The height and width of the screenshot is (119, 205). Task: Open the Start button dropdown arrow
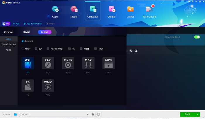(197, 114)
